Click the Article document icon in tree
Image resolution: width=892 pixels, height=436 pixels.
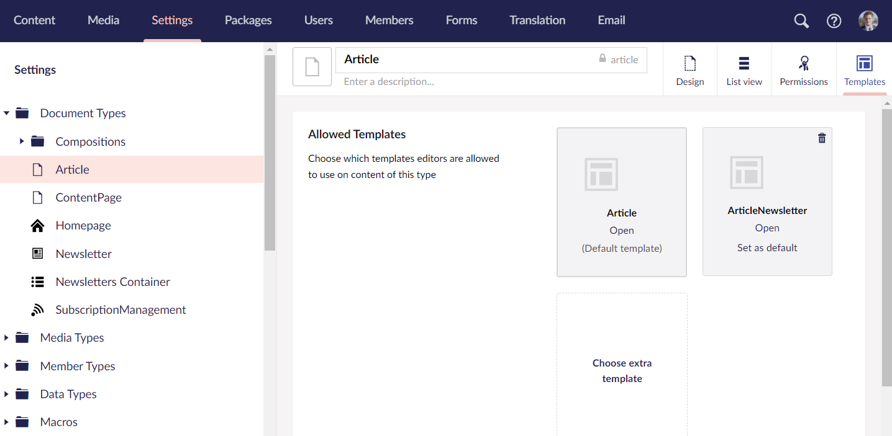click(x=37, y=169)
